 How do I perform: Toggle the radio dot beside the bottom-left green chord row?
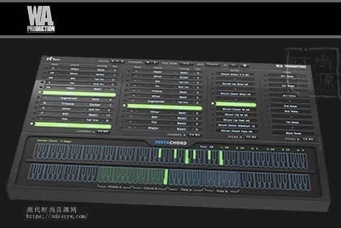point(32,123)
